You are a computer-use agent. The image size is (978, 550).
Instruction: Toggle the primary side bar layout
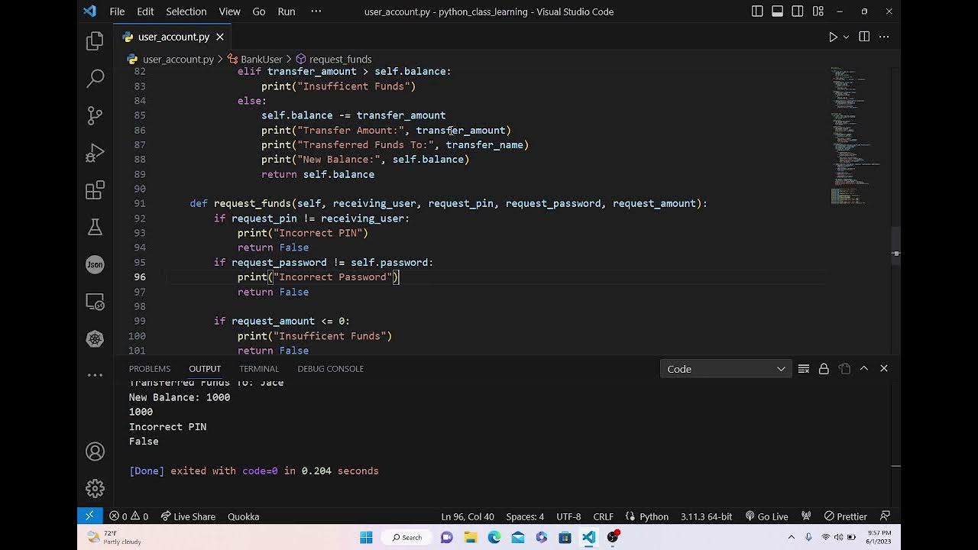(757, 11)
